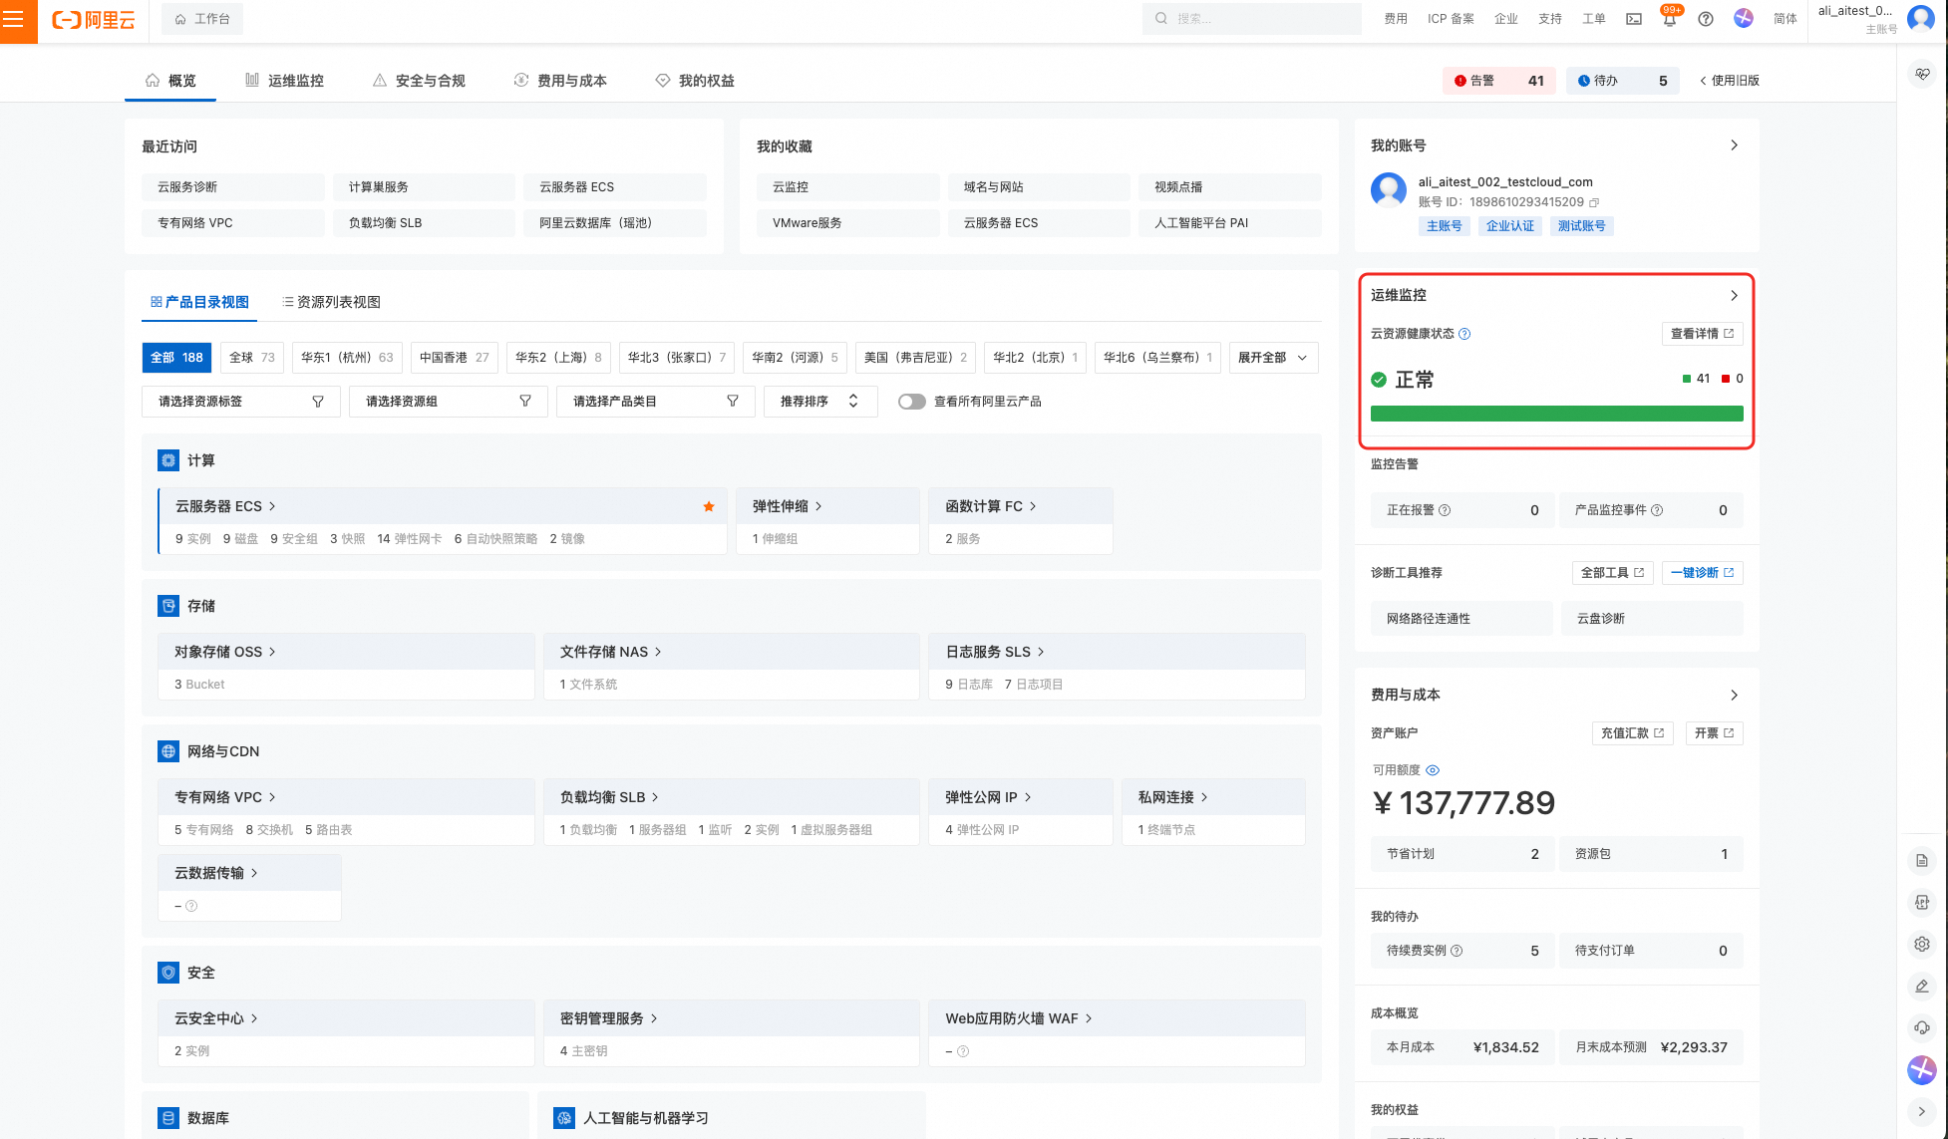This screenshot has height=1139, width=1948.
Task: Switch to the 安全与合规 tab
Action: (419, 81)
